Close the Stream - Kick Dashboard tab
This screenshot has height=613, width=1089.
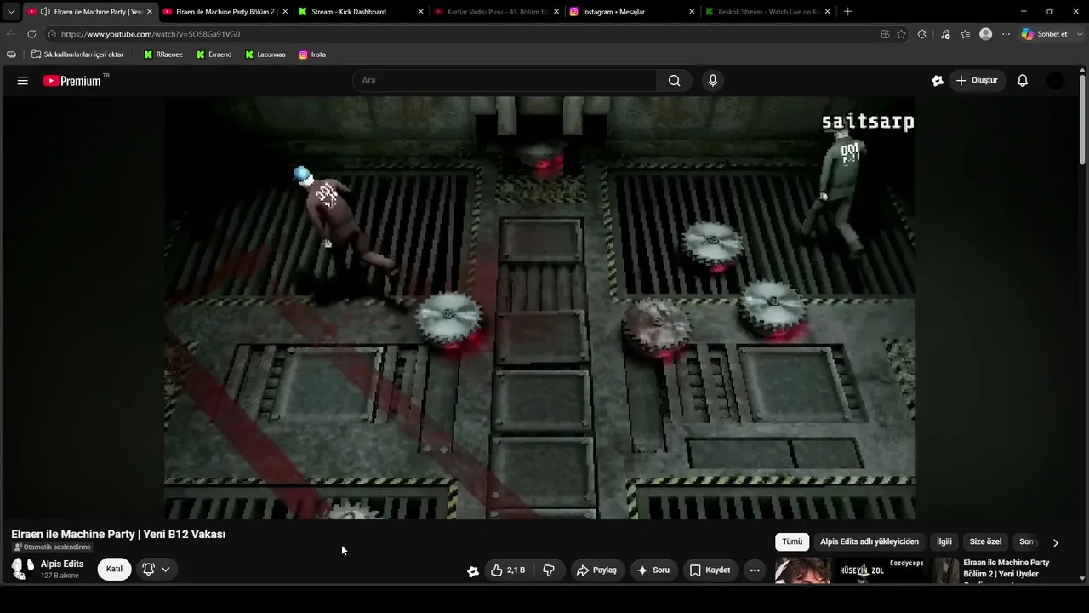click(420, 12)
